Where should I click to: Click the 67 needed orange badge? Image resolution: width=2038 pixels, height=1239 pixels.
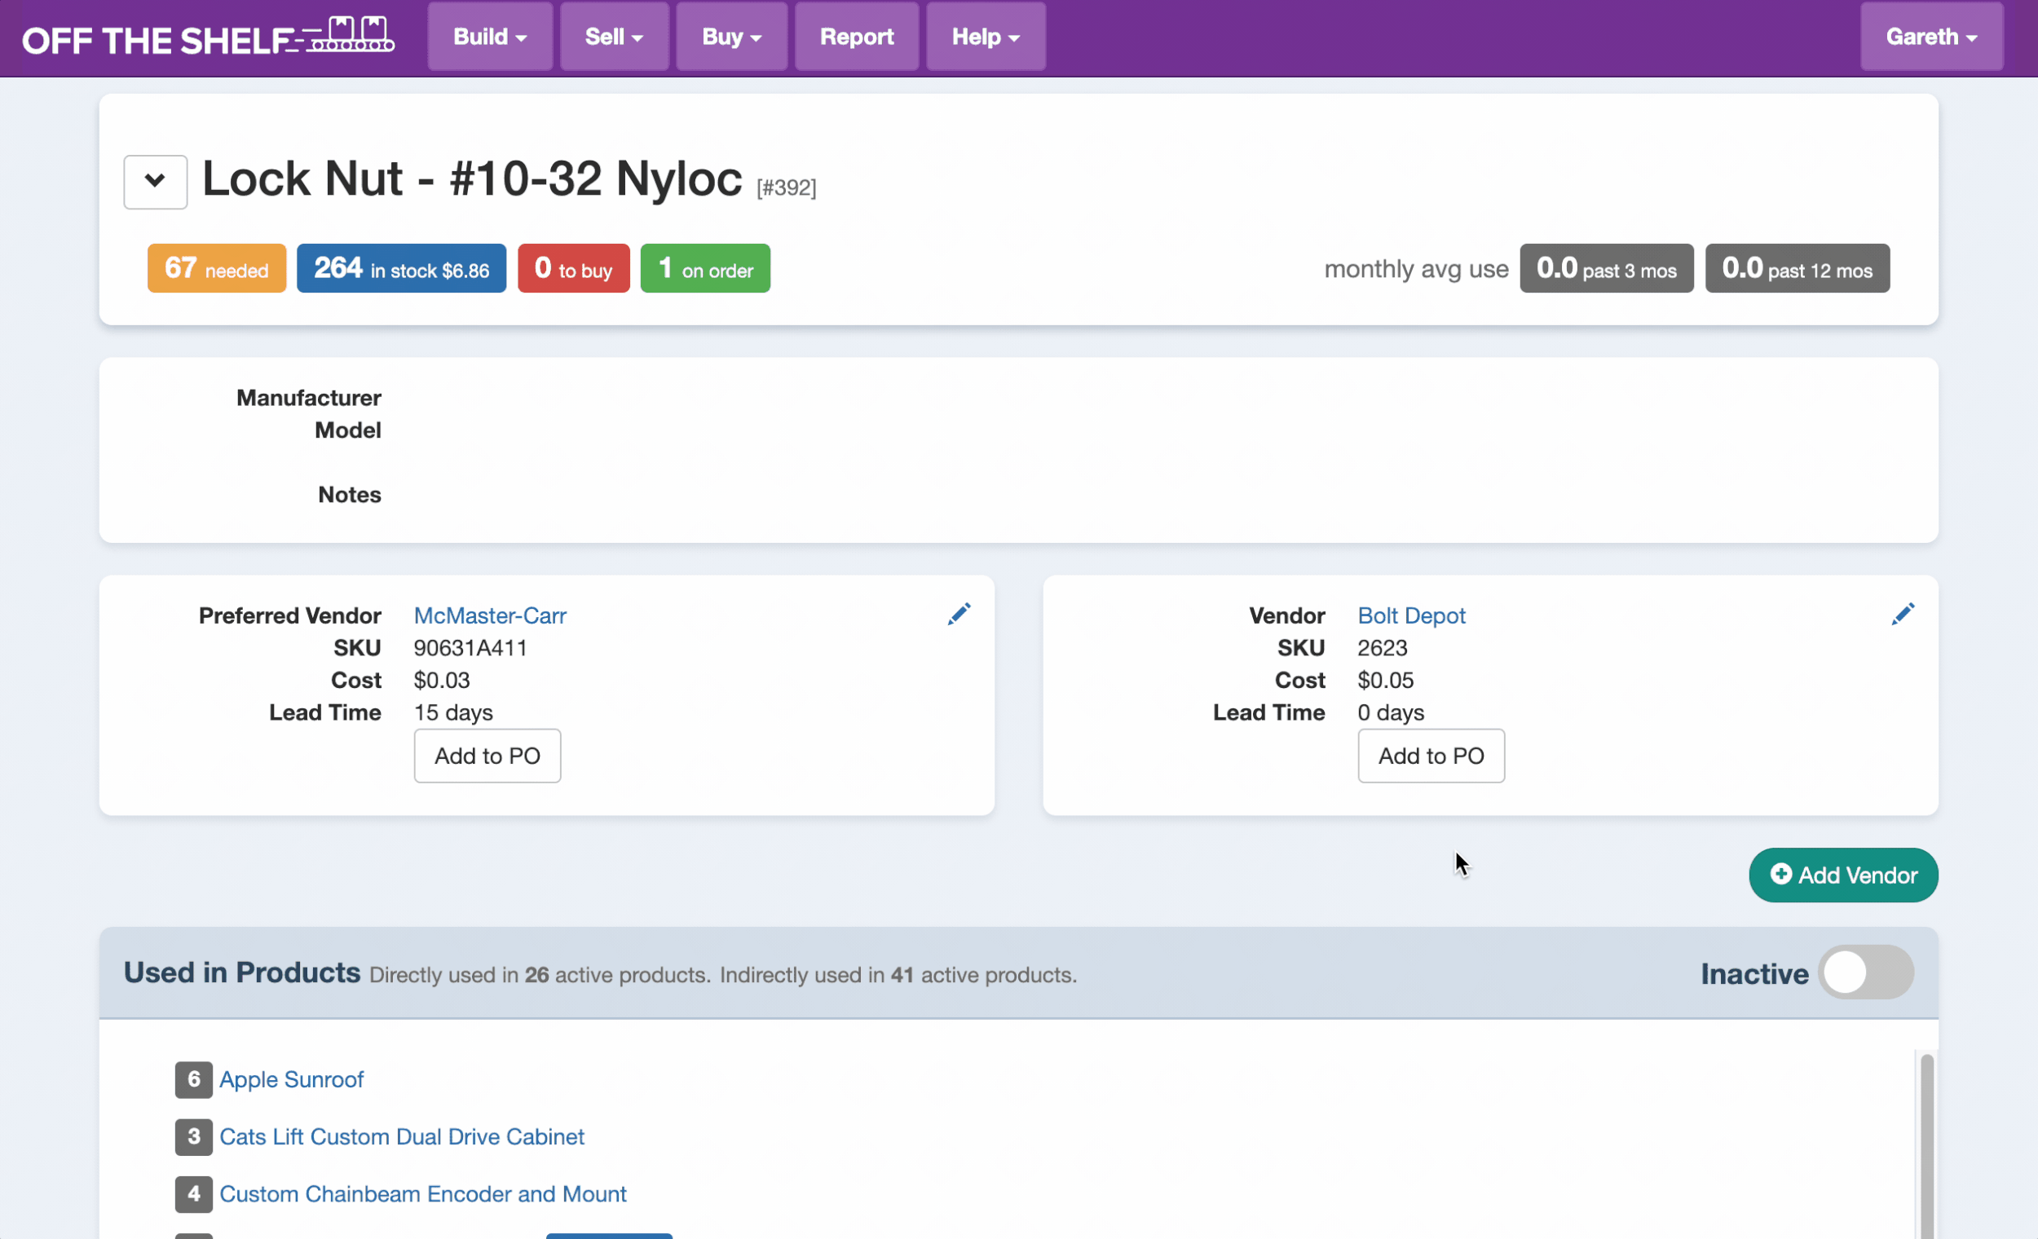(217, 269)
